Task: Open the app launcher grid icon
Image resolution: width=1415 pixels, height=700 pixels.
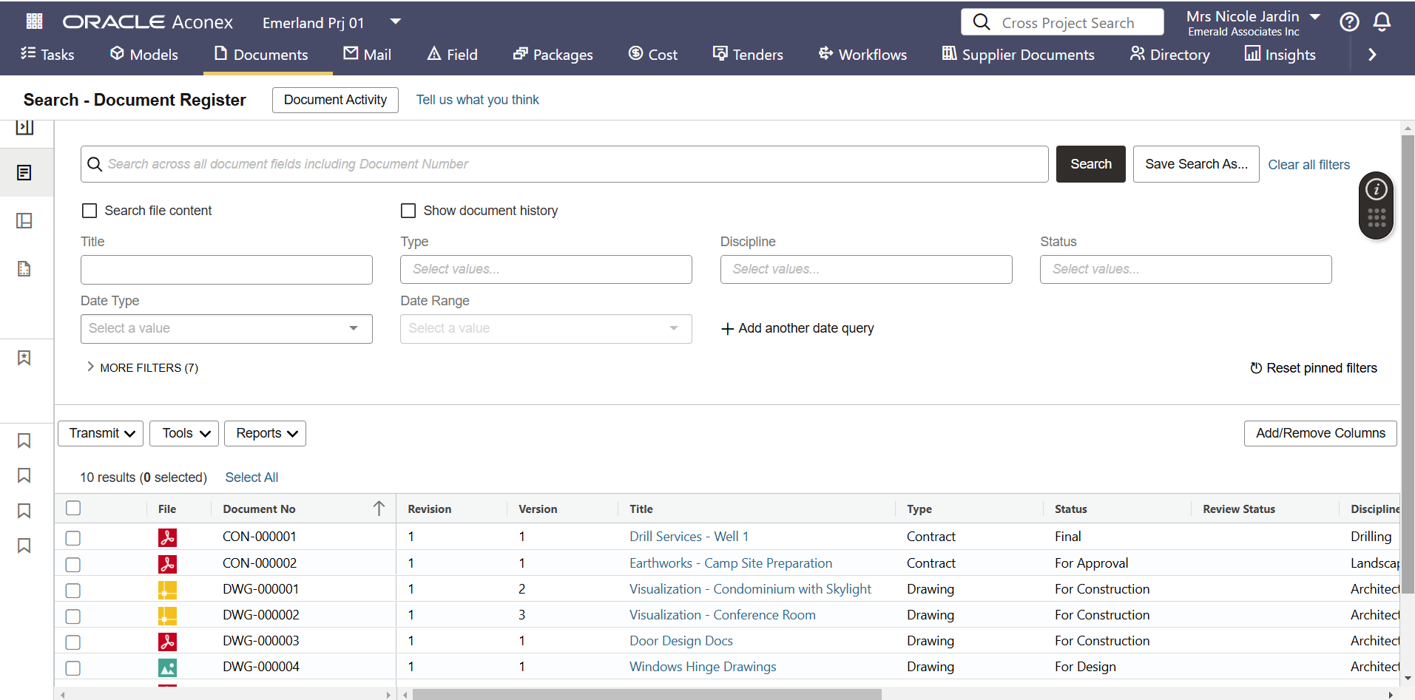Action: (x=34, y=21)
